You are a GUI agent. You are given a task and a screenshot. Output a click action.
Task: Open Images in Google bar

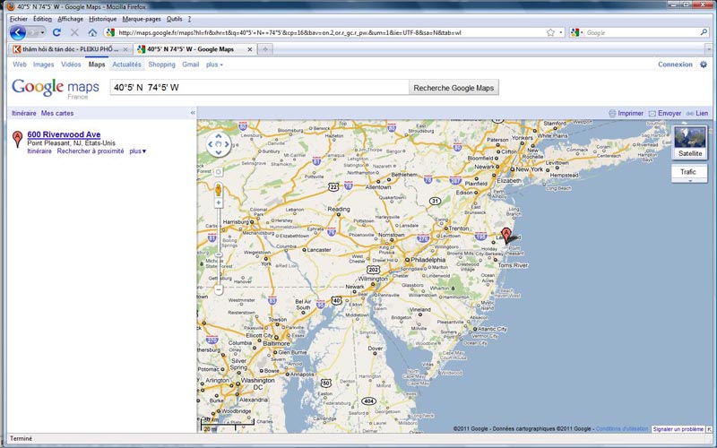click(x=43, y=65)
